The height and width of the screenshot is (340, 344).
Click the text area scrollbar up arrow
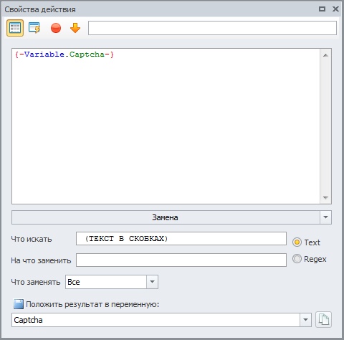325,55
